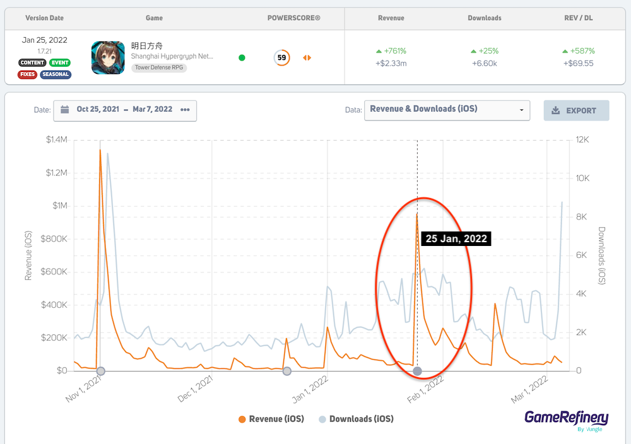Click the Mar 1, 2022 x-axis label
The width and height of the screenshot is (631, 444).
[529, 389]
